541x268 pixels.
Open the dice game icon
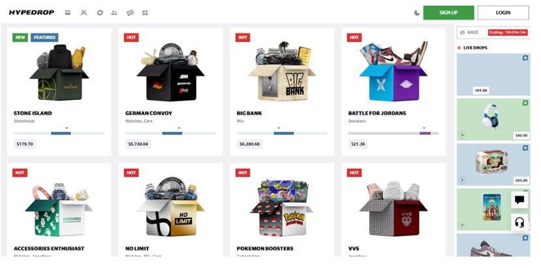(130, 13)
